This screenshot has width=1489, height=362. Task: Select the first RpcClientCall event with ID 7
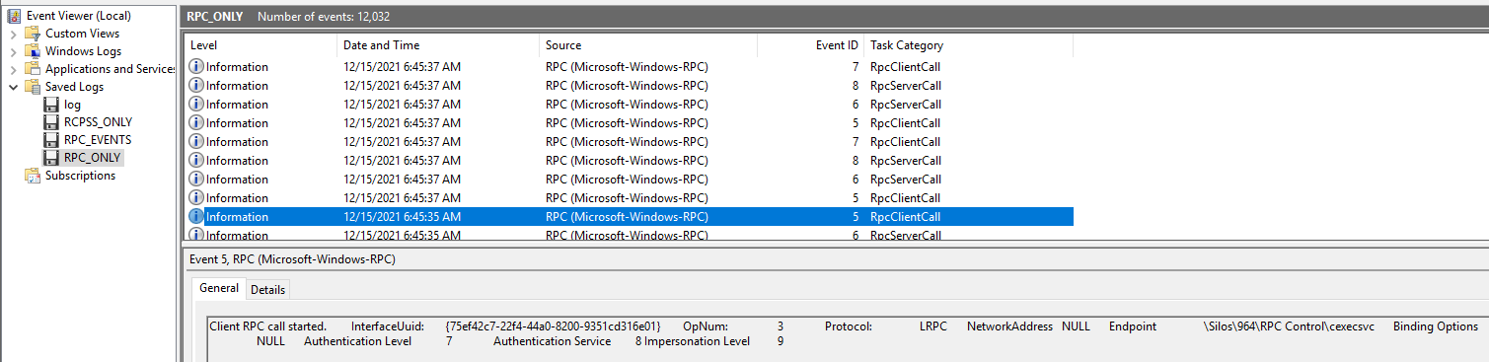(629, 67)
